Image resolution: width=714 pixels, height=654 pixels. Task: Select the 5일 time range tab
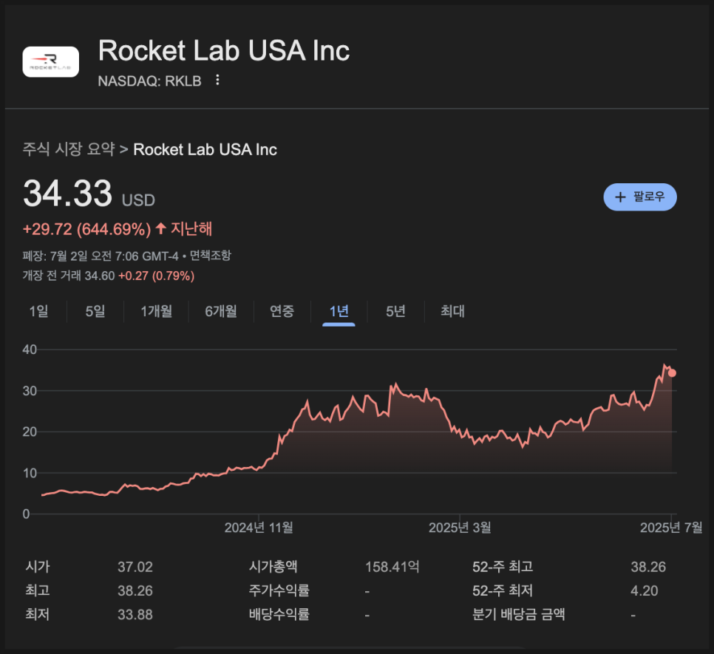pos(95,311)
